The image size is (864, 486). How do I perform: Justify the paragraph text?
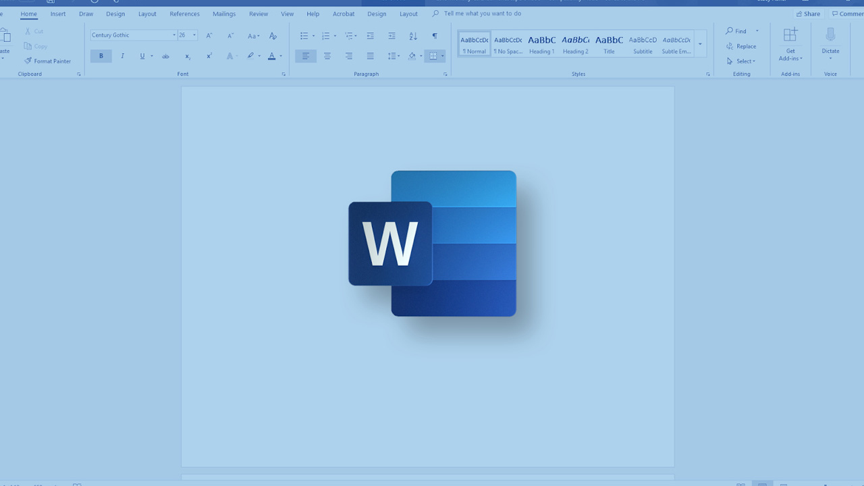pos(371,56)
